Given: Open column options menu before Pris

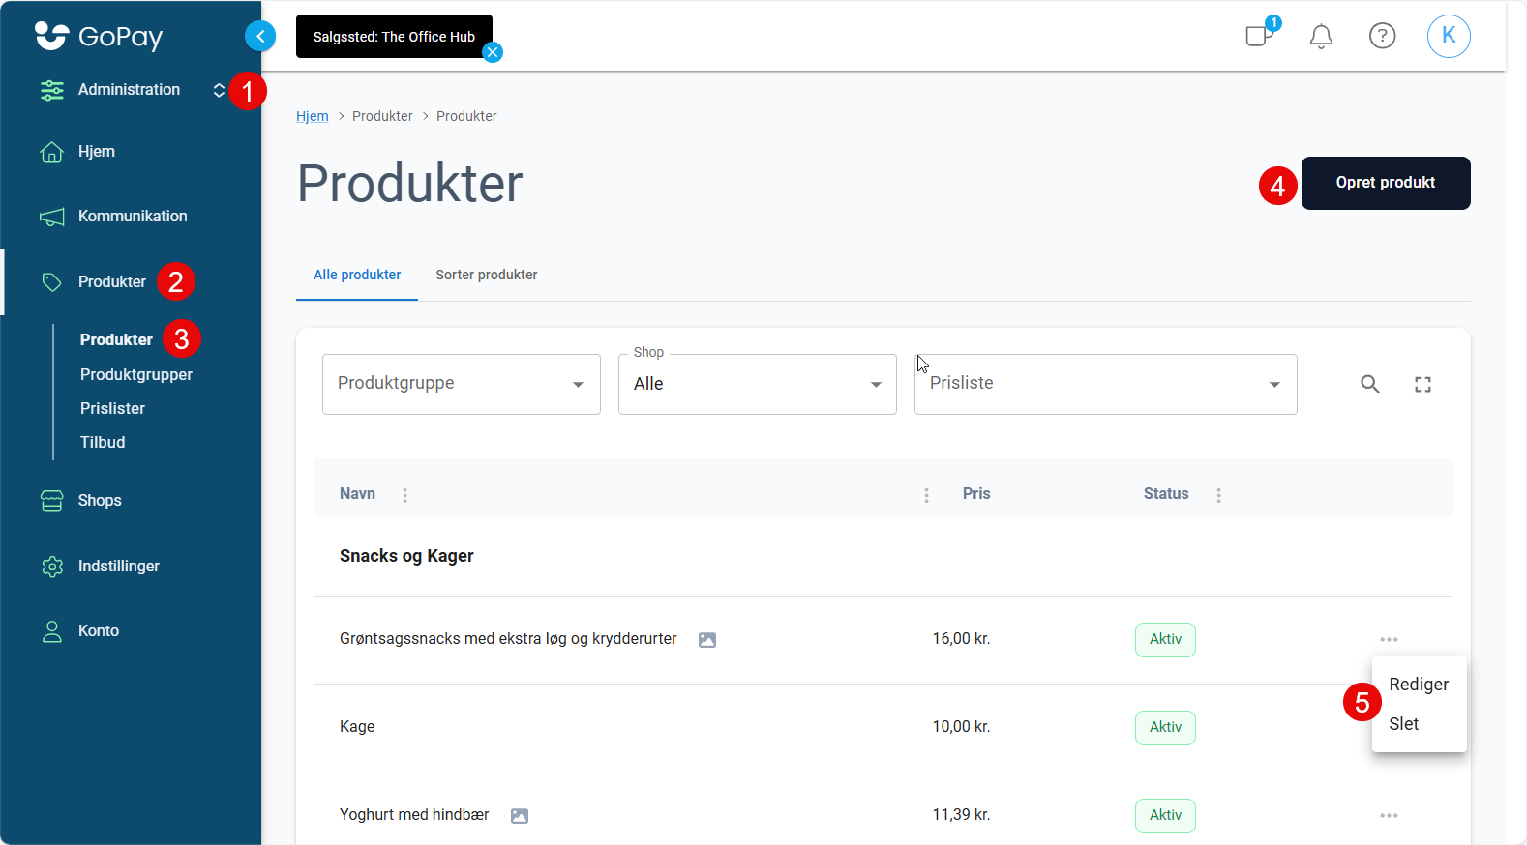Looking at the screenshot, I should pyautogui.click(x=926, y=495).
